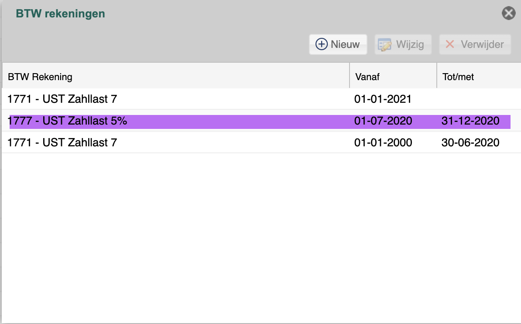Select the last 1771 - UST Zahllast 7 row
The height and width of the screenshot is (324, 521).
tap(62, 142)
